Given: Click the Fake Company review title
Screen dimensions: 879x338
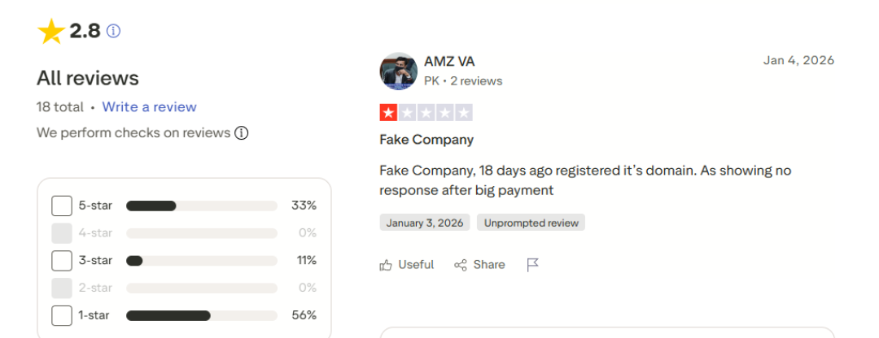Looking at the screenshot, I should (x=426, y=140).
